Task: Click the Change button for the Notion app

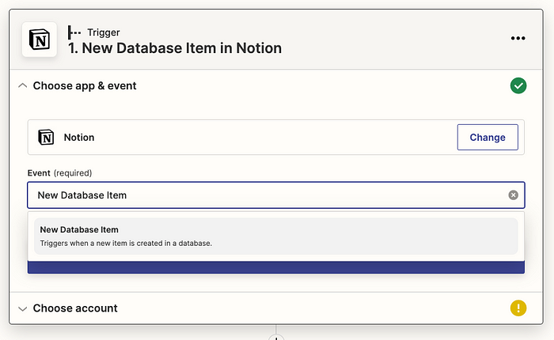Action: 488,137
